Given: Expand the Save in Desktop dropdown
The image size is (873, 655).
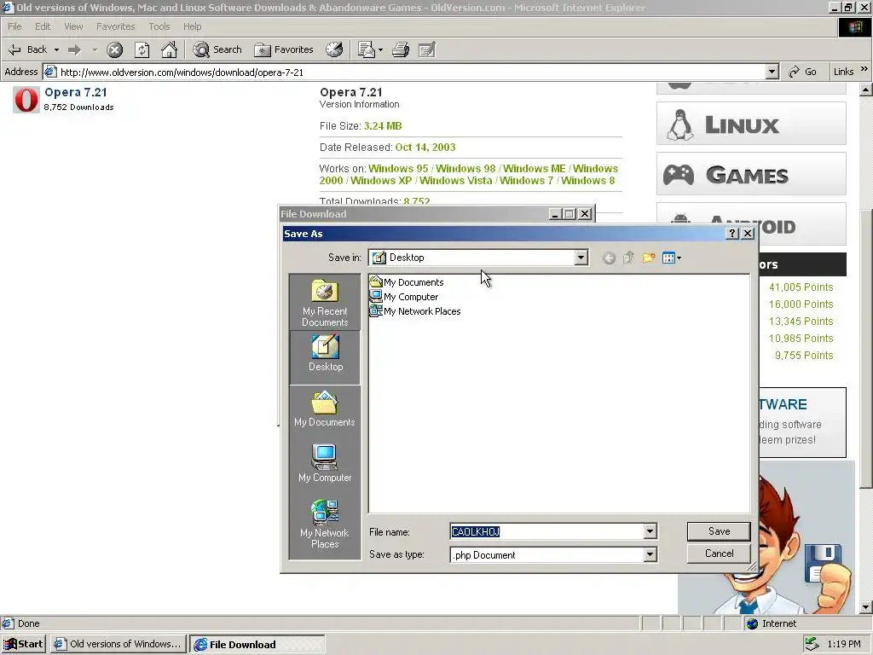Looking at the screenshot, I should (581, 258).
